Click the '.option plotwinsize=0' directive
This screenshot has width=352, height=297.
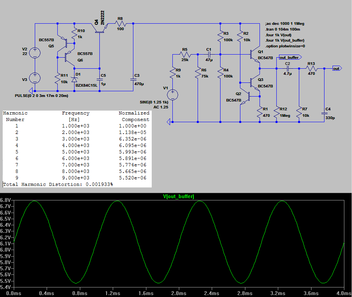coord(285,46)
